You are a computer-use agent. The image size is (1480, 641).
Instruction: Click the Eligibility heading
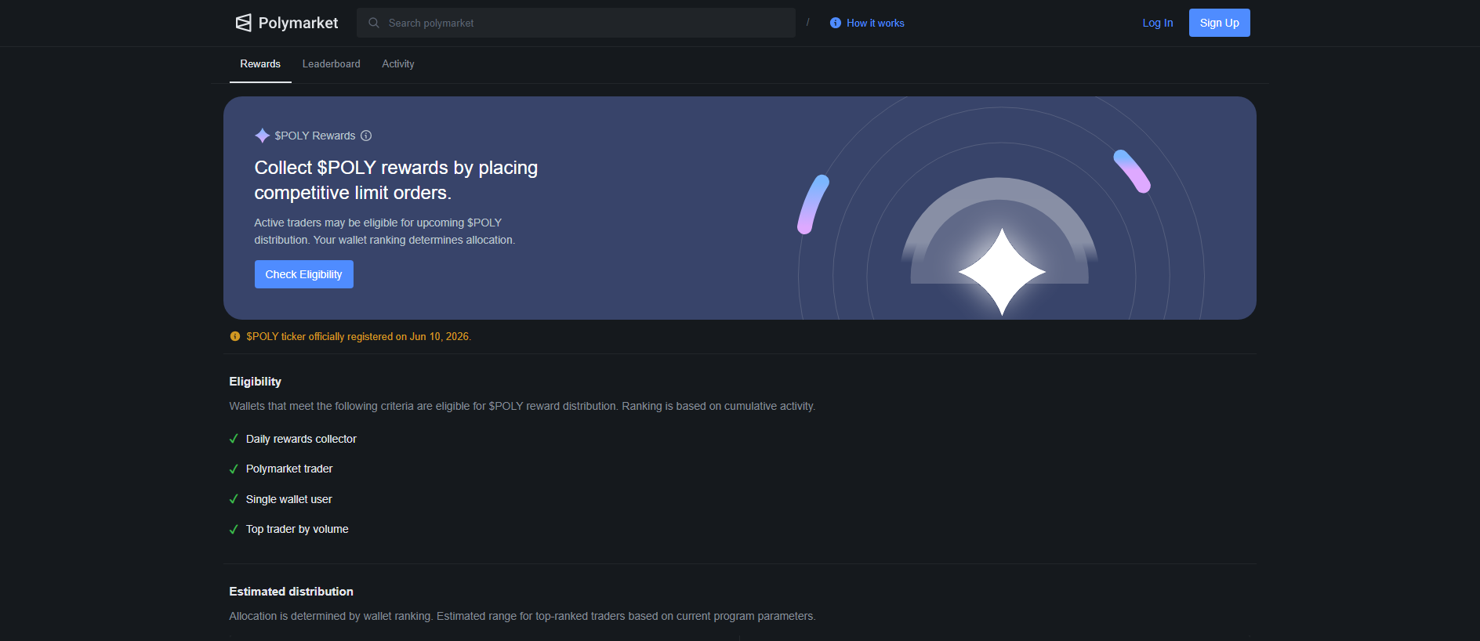point(256,382)
